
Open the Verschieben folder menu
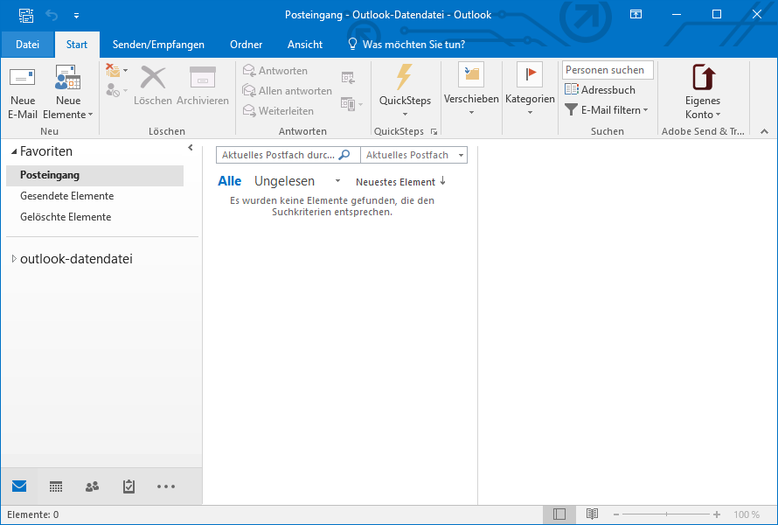pos(471,90)
